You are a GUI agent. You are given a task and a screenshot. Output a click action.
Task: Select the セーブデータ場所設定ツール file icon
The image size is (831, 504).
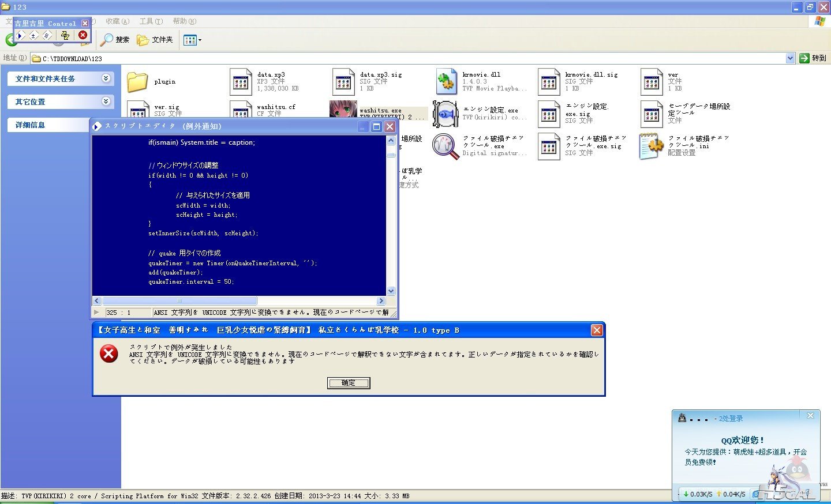[x=652, y=114]
